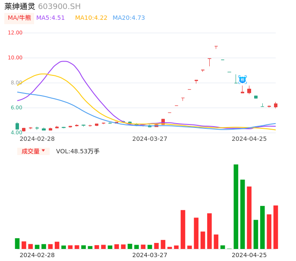Image resolution: width=296 pixels, height=261 pixels.
Task: Click the VOL:48.53万手 volume readout
Action: 78,152
